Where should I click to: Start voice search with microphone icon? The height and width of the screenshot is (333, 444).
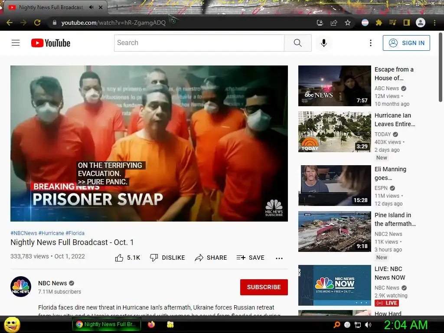pos(323,43)
